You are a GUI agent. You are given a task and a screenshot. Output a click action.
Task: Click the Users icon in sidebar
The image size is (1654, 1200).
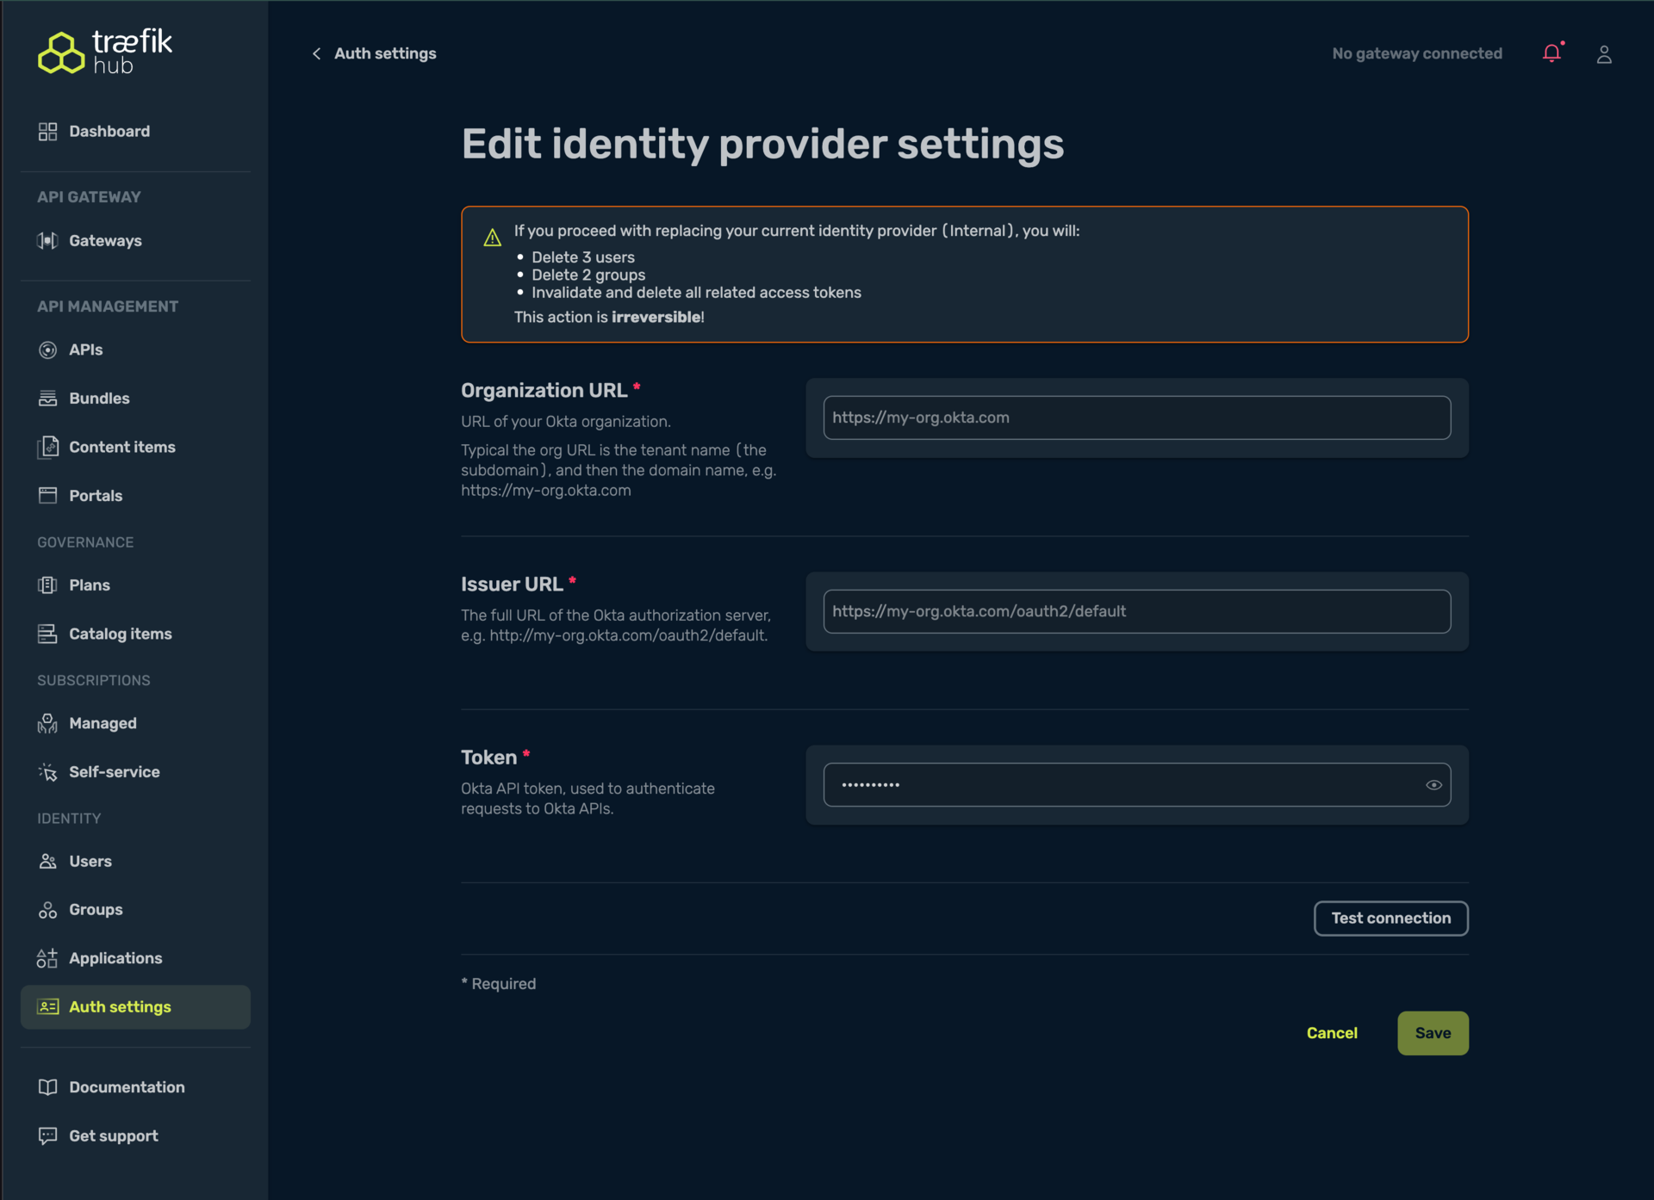click(x=47, y=862)
